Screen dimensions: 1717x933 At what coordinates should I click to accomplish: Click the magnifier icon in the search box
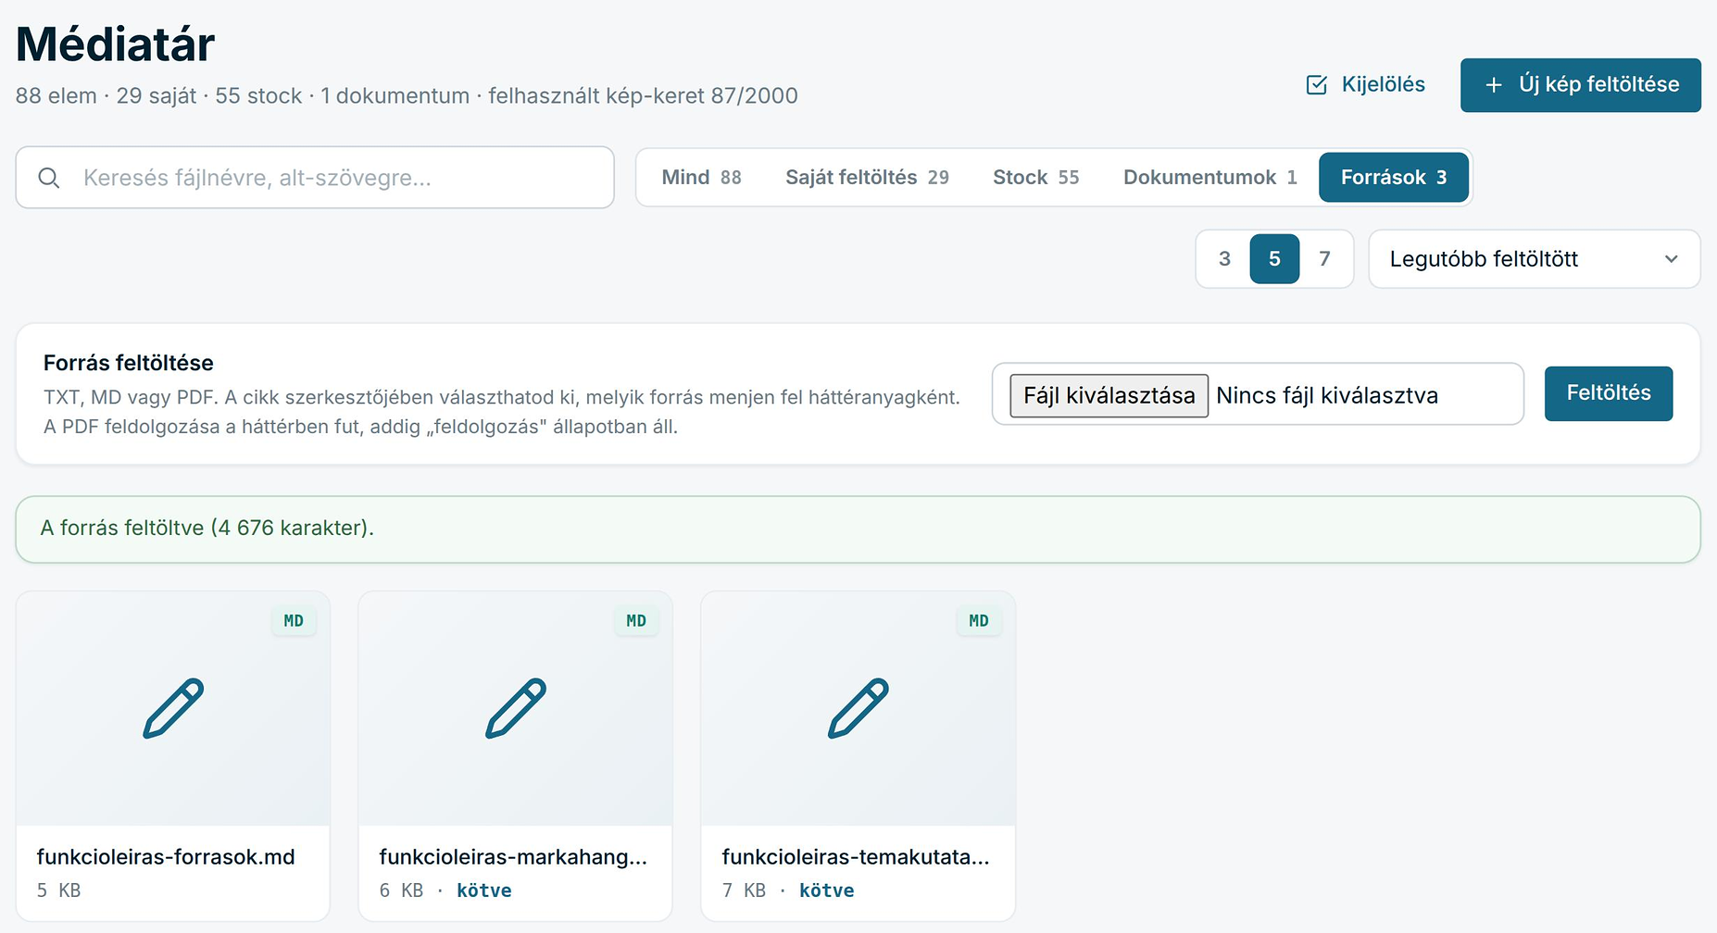[x=49, y=178]
